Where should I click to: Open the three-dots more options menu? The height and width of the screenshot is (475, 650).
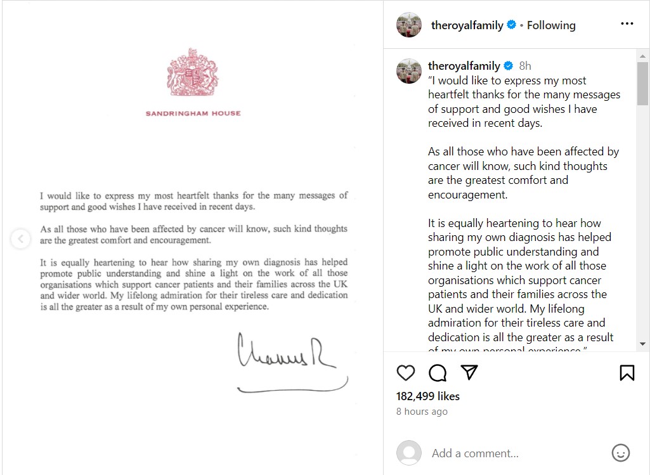(x=627, y=24)
